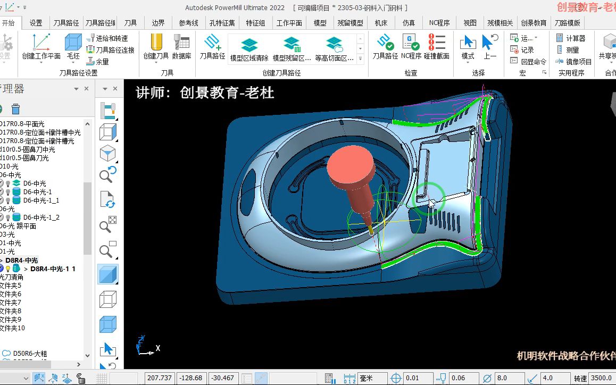Screen dimensions: 616x385
Task: Toggle lightbulb visibility for D6-中光
Action: pyautogui.click(x=7, y=183)
